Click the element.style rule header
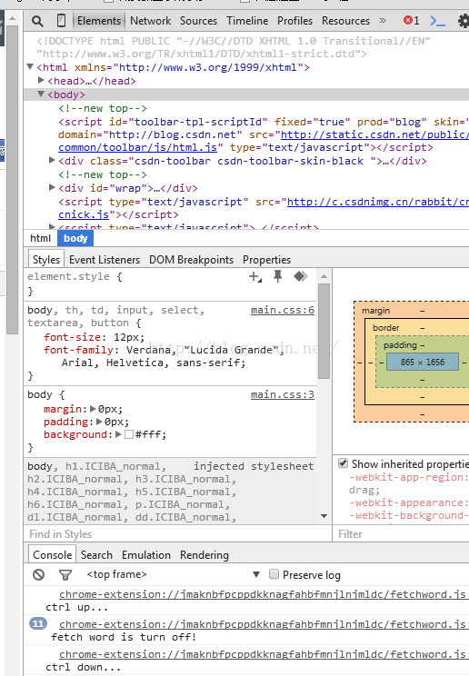The width and height of the screenshot is (469, 676). point(75,276)
